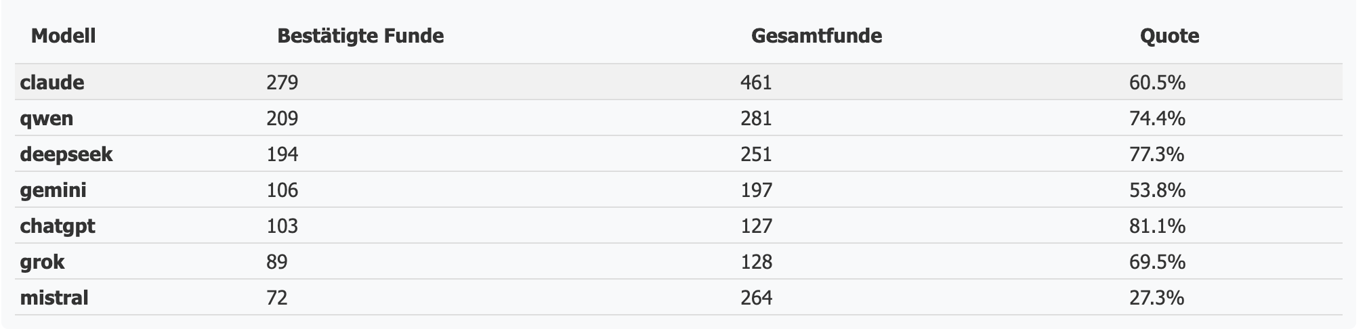Click qwen's total finds value 281
This screenshot has width=1367, height=329.
click(x=756, y=118)
